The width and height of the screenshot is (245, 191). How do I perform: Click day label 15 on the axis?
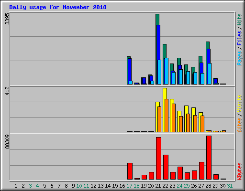(x=115, y=186)
